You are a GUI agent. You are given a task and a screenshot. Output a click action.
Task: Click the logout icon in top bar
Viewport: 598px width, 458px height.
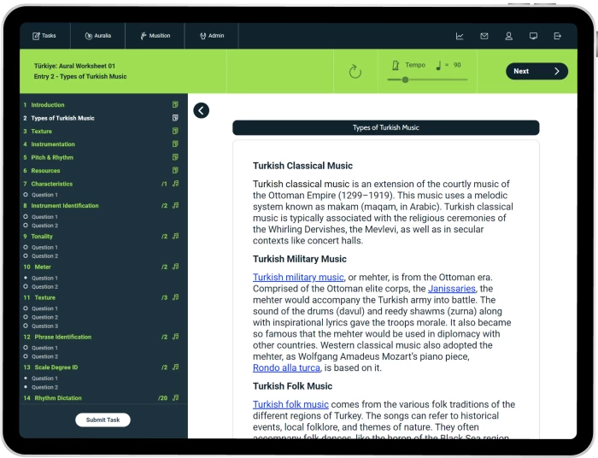point(558,36)
